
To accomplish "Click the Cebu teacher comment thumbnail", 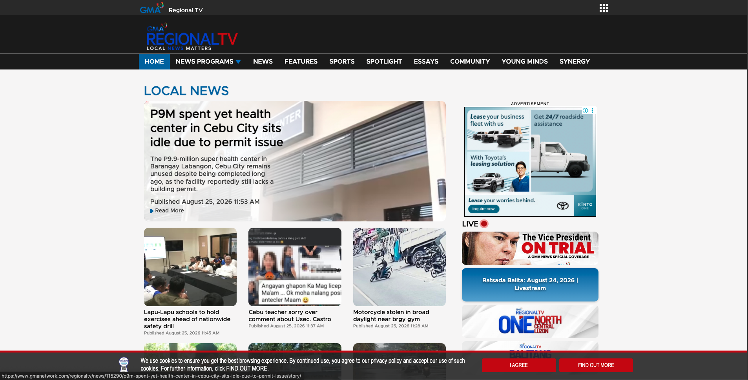I will (295, 267).
